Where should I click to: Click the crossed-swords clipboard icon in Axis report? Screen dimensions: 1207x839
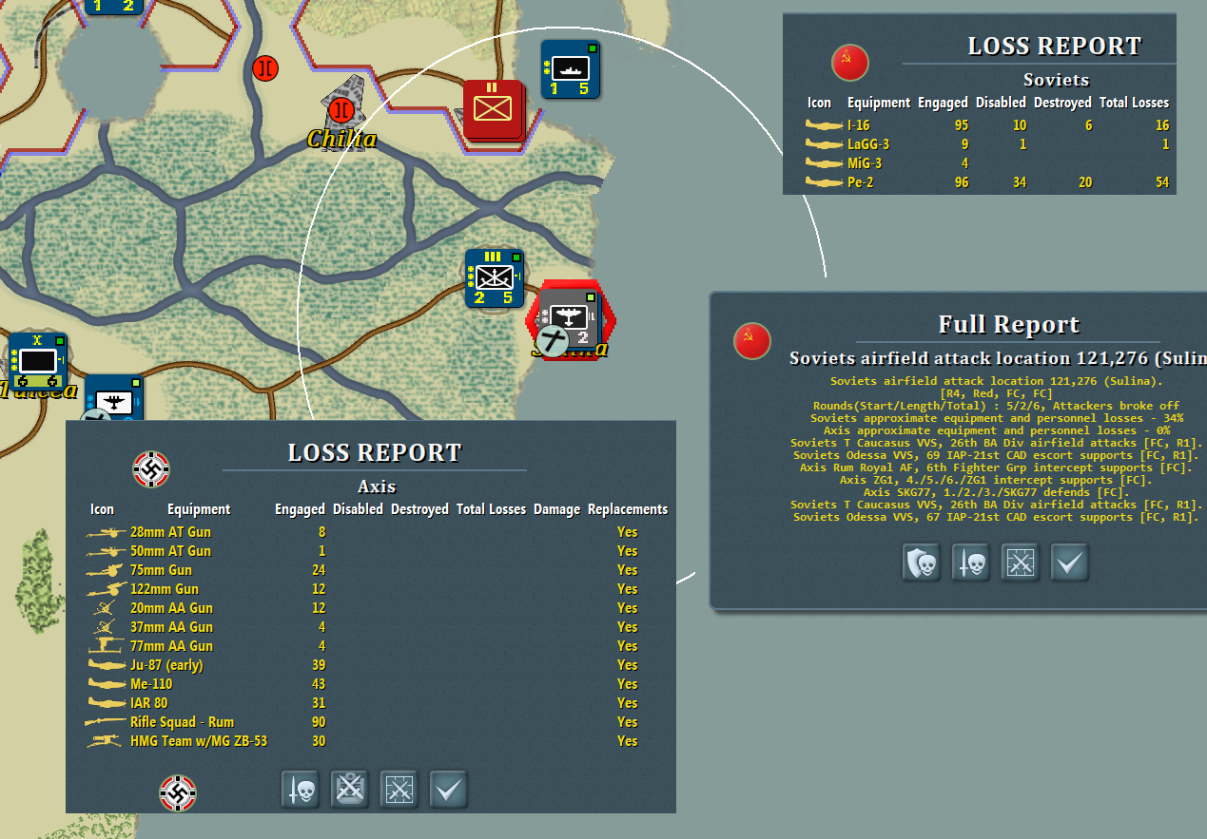[x=350, y=790]
